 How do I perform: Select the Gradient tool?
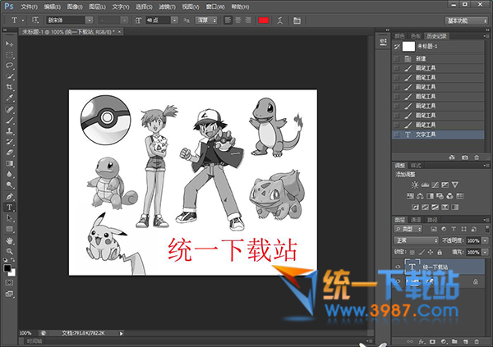click(x=9, y=163)
